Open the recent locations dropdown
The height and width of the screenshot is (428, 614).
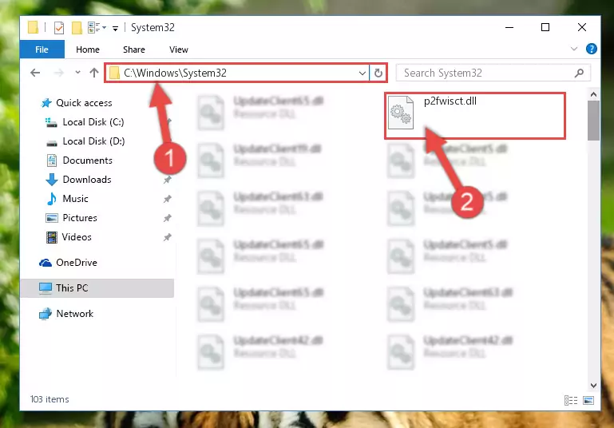77,73
